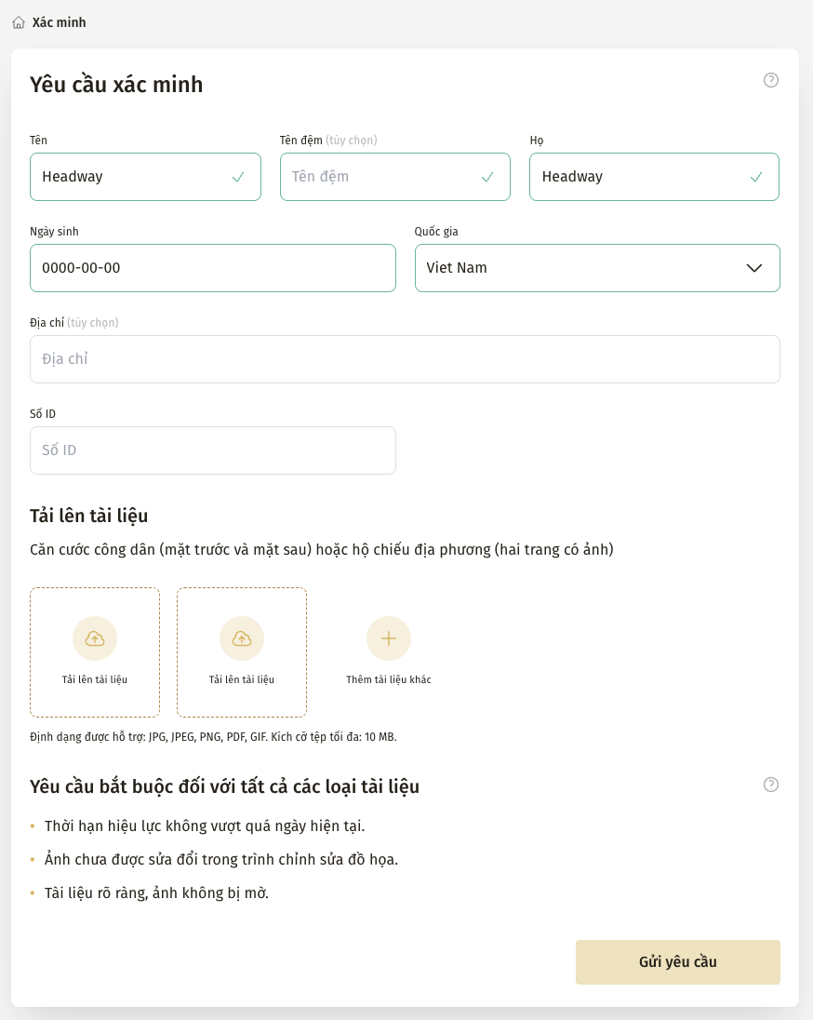The height and width of the screenshot is (1020, 813).
Task: Click the Tên input containing Headway
Action: click(130, 177)
